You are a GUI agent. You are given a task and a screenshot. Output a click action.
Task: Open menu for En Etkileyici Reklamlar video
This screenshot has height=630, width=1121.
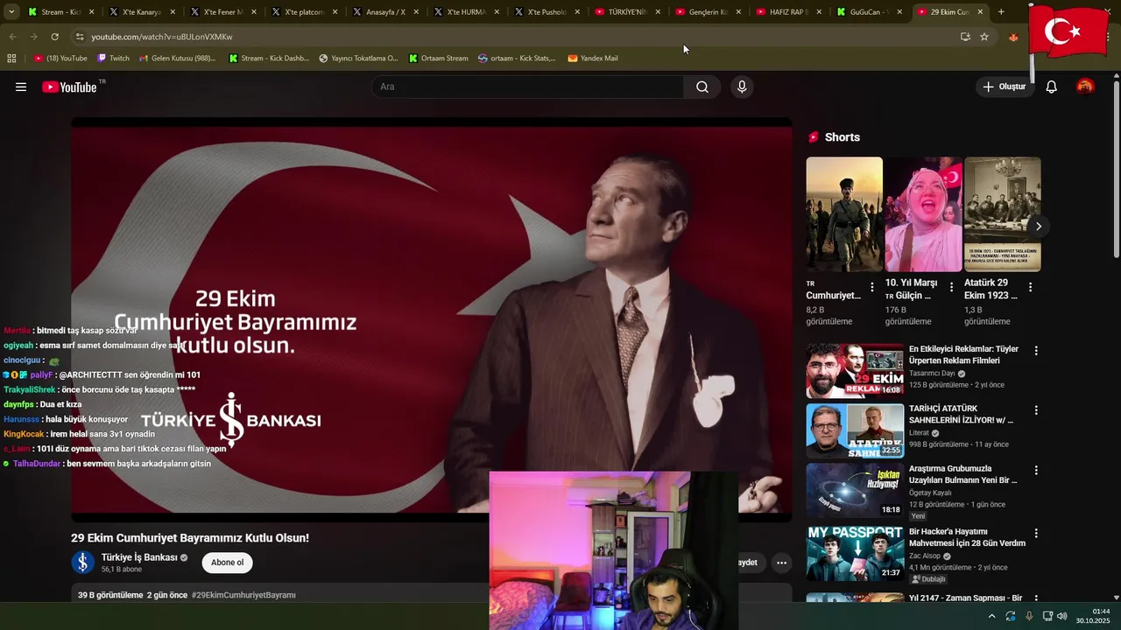(1036, 351)
